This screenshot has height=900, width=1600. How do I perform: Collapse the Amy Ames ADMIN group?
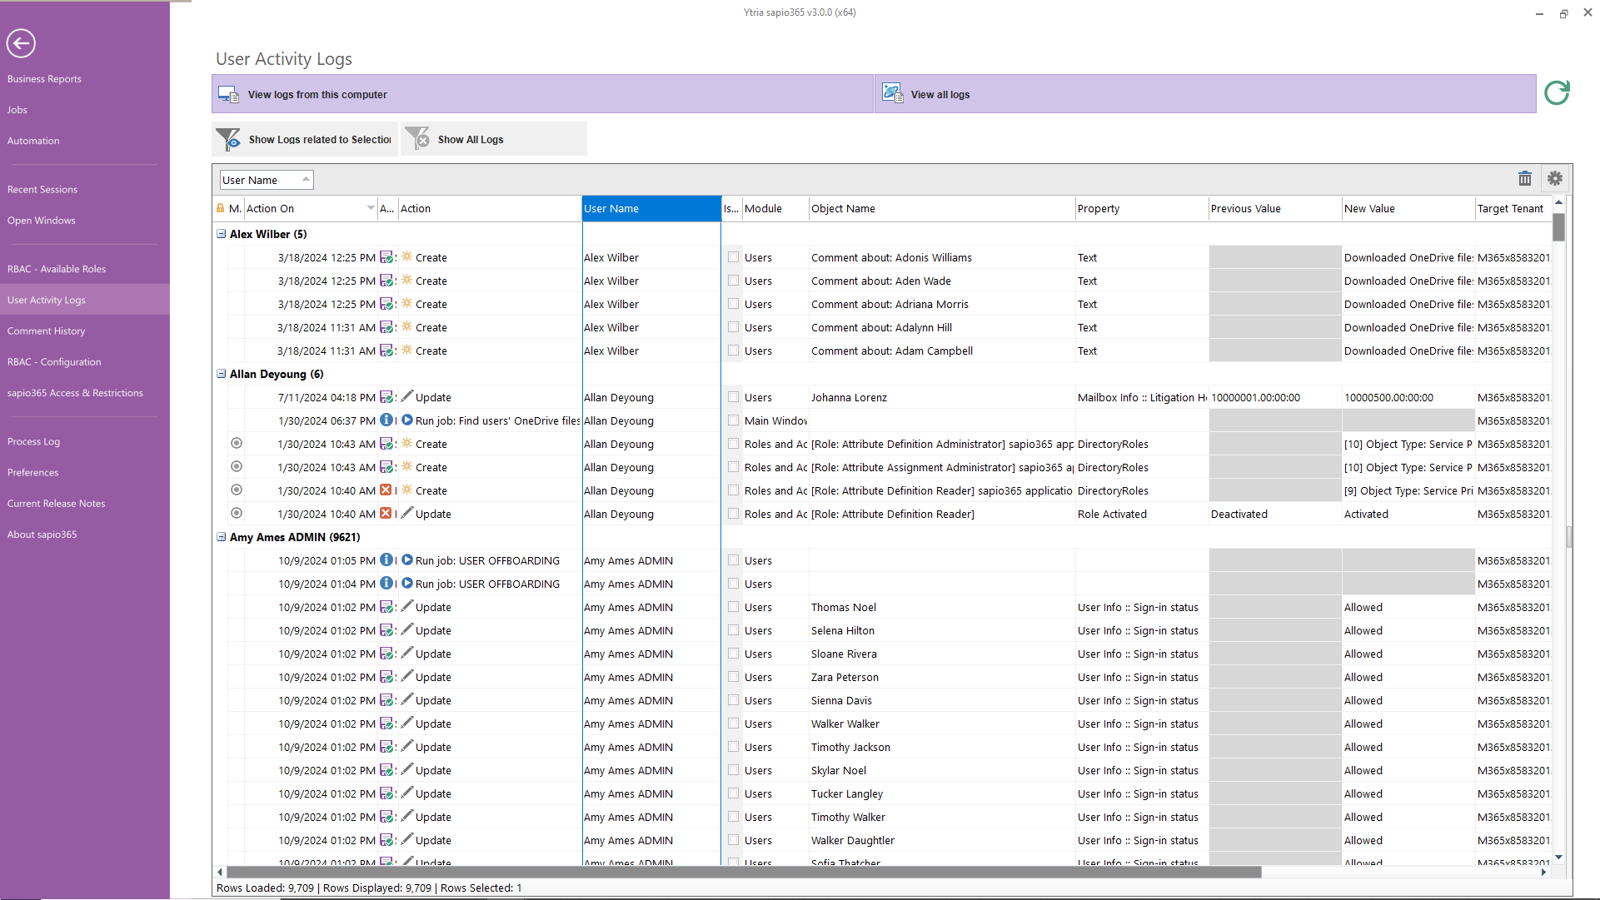pos(222,537)
